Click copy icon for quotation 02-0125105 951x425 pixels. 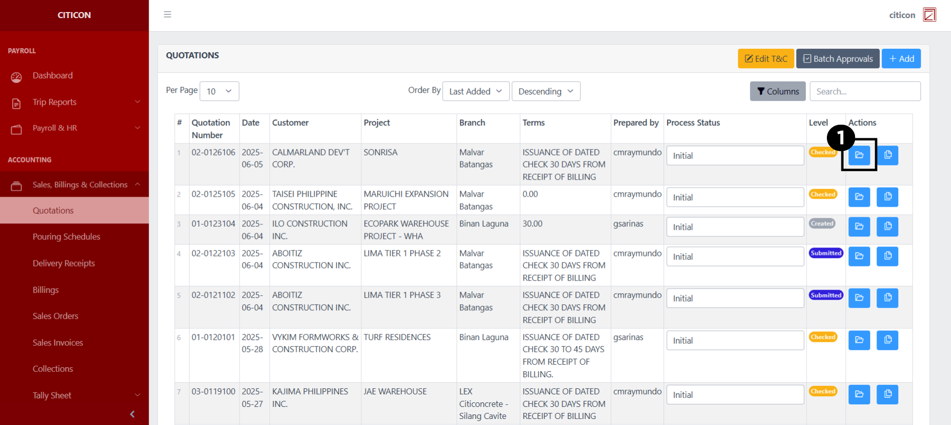[x=887, y=197]
